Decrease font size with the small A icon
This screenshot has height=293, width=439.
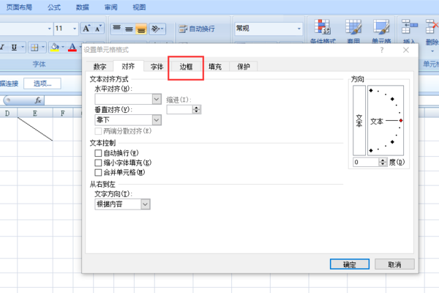click(98, 29)
